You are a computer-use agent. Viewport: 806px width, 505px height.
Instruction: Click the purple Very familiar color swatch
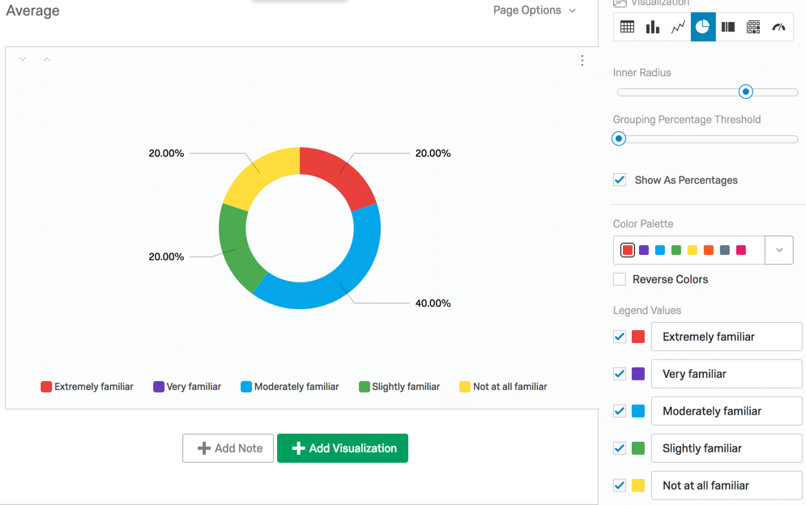[638, 374]
